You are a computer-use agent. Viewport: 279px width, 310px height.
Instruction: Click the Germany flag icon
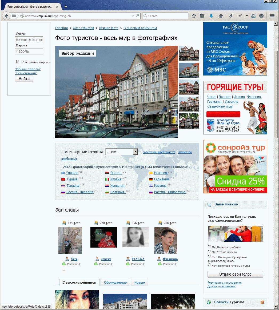coord(151,179)
